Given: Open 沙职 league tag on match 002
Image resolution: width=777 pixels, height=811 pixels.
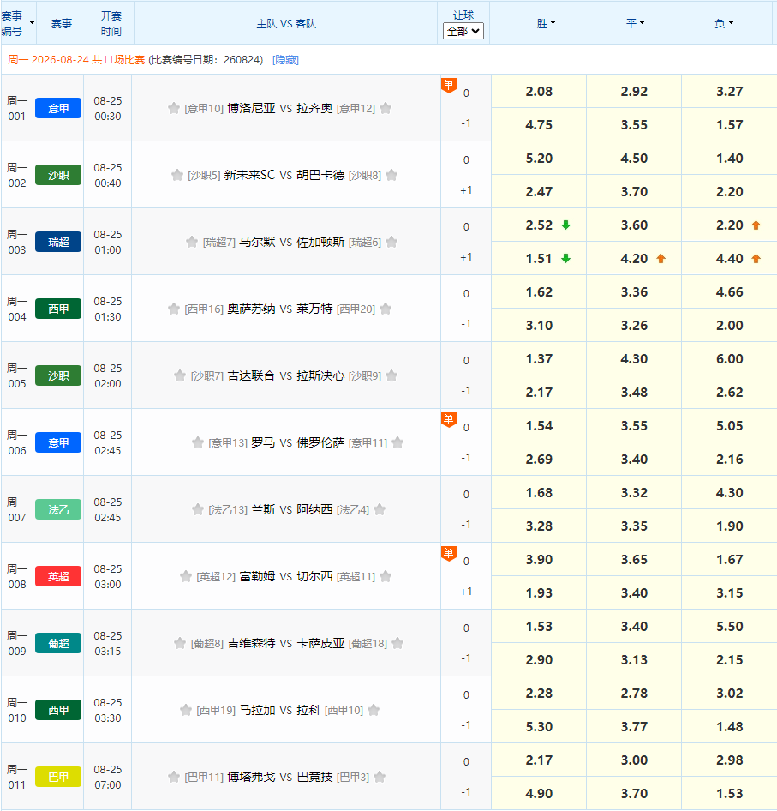Looking at the screenshot, I should 58,175.
